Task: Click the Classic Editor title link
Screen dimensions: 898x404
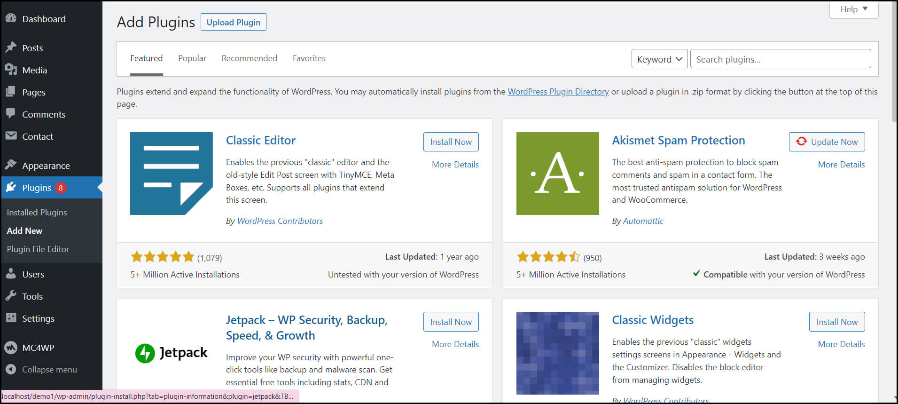Action: click(261, 140)
